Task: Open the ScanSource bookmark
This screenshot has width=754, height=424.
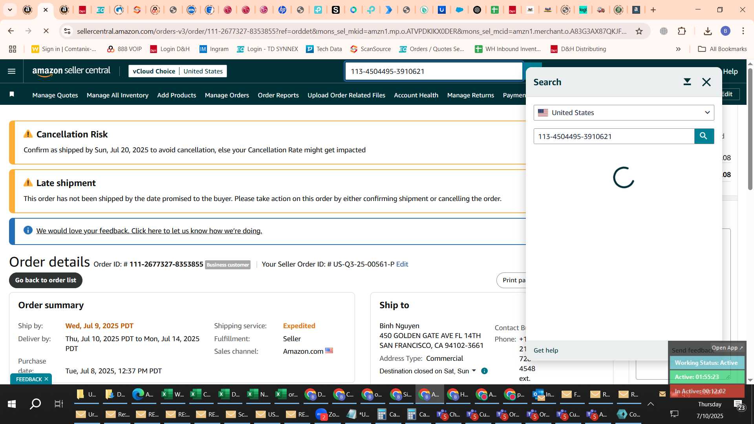Action: click(x=370, y=49)
